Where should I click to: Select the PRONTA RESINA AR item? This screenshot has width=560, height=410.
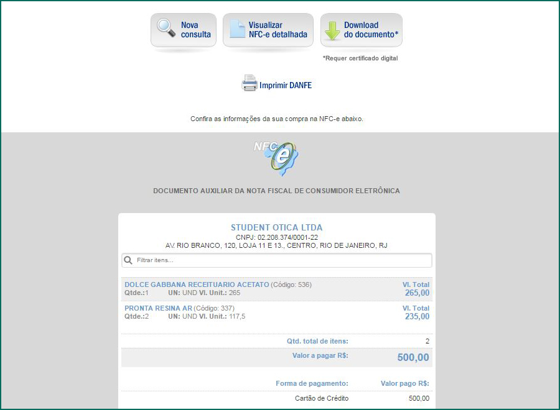[x=158, y=308]
